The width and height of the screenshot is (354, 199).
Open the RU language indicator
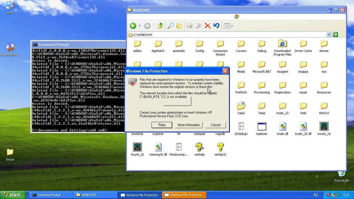(316, 195)
